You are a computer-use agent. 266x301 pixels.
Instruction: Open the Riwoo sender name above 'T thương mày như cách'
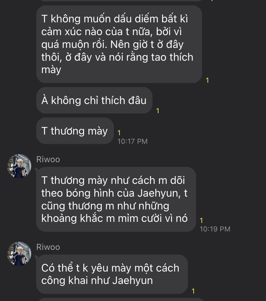(48, 159)
